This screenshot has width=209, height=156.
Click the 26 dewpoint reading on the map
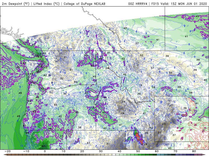coord(146,144)
